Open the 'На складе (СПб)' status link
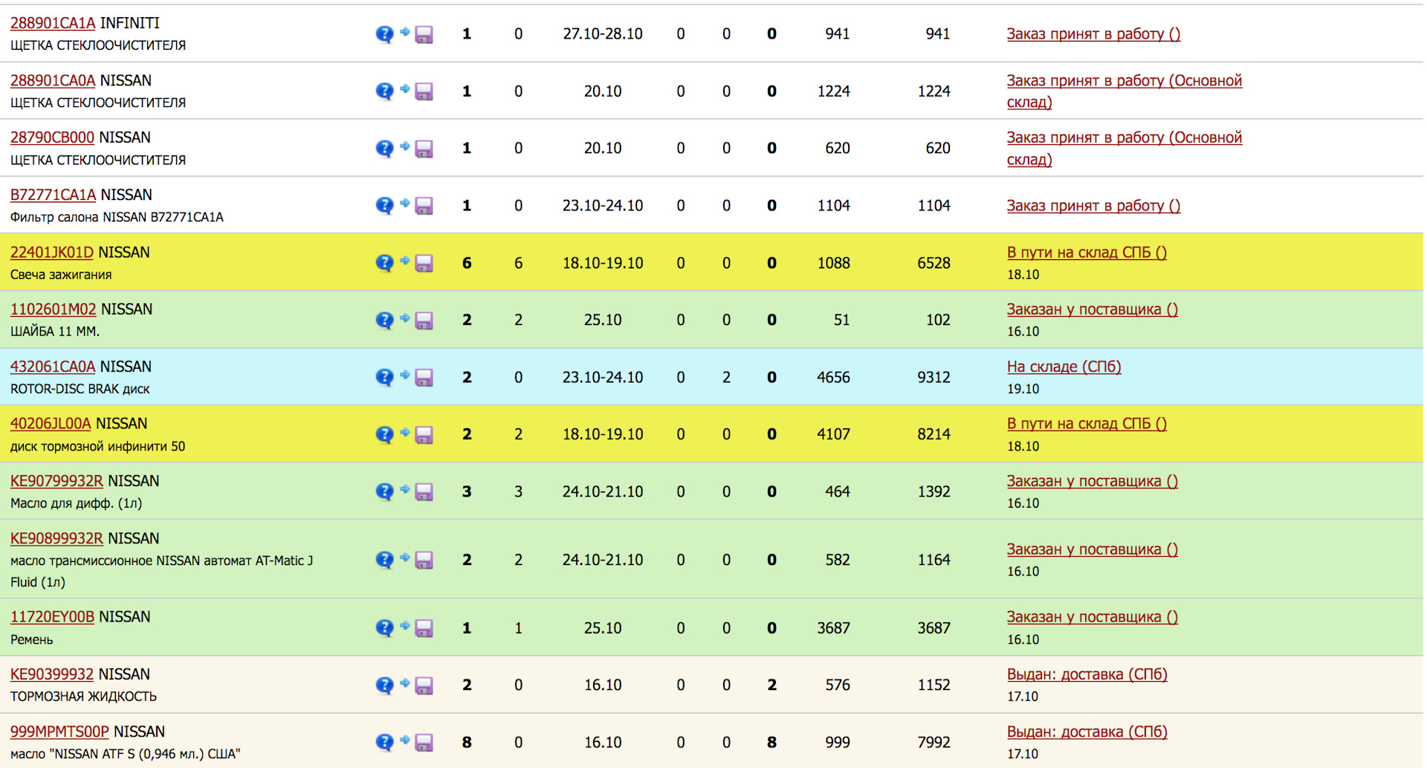 [1064, 367]
